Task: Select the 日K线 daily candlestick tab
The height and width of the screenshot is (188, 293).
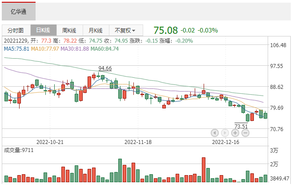Action: pos(43,31)
